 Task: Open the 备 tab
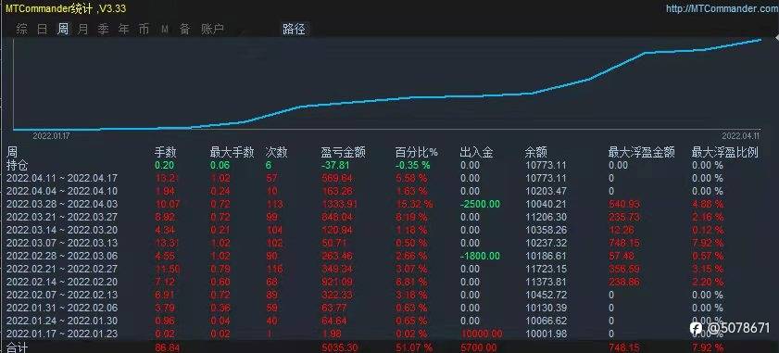tap(185, 30)
